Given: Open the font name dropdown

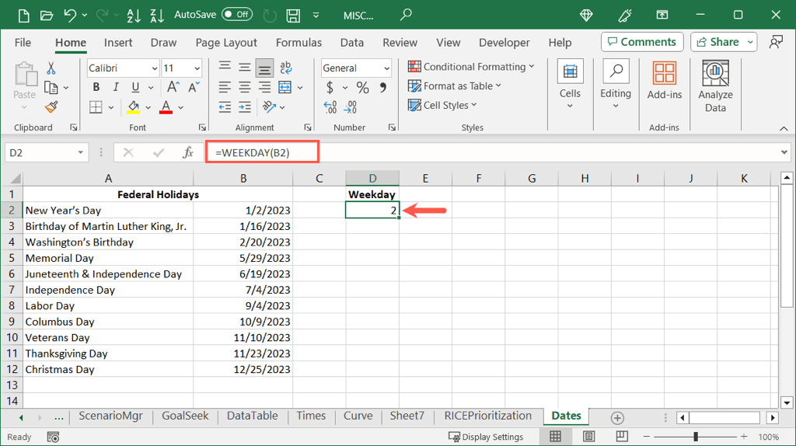Looking at the screenshot, I should click(x=154, y=68).
